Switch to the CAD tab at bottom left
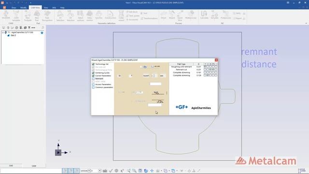The height and width of the screenshot is (174, 309). [x=11, y=166]
